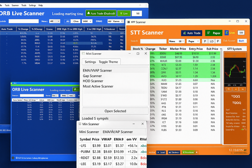This screenshot has width=252, height=168.
Task: Click the Marker Price column header
Action: [178, 49]
